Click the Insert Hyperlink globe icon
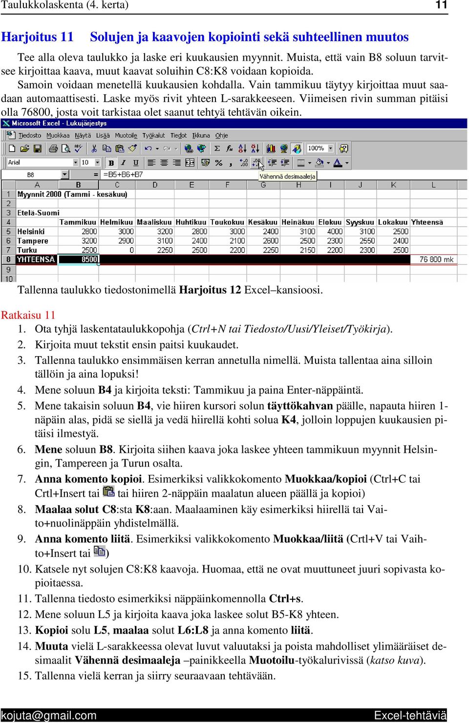The height and width of the screenshot is (723, 469). point(189,149)
